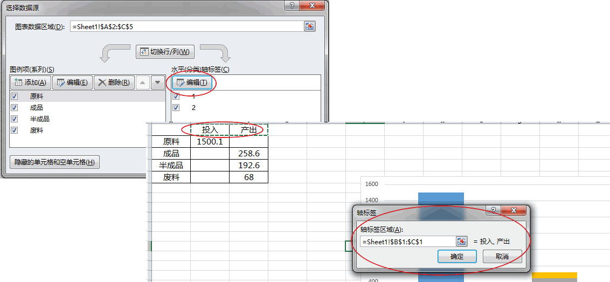
Task: Edit horizontal axis labels button
Action: coord(192,82)
